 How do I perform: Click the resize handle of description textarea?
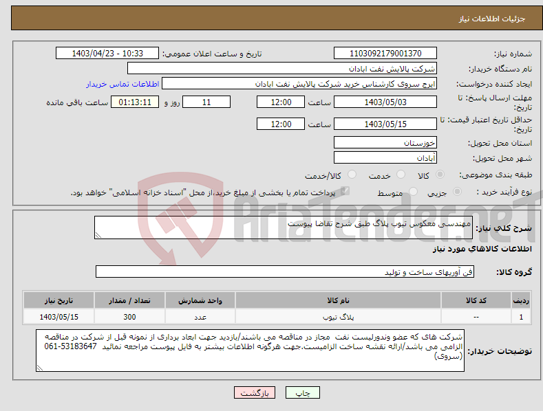[x=98, y=235]
